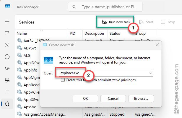Select the AarSvc_167b29 service row

point(36,41)
